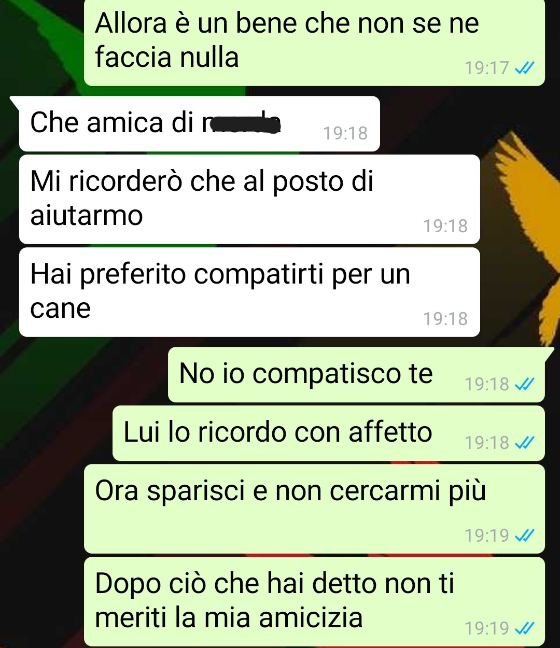This screenshot has height=648, width=560.
Task: Select the 'Allora è un bene che non se ne faccia nulla' bubble
Action: [x=314, y=41]
